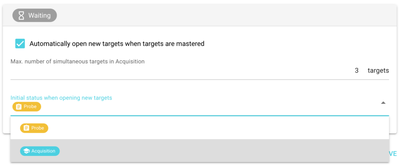
Task: Click the checkmark icon of the auto-open setting
Action: click(x=20, y=44)
